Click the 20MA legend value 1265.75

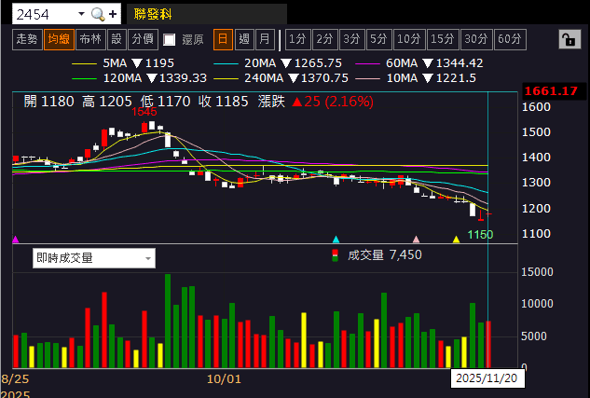pos(318,62)
